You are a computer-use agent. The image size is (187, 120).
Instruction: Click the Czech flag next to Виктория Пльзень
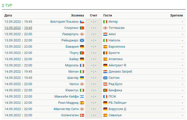tap(82, 22)
